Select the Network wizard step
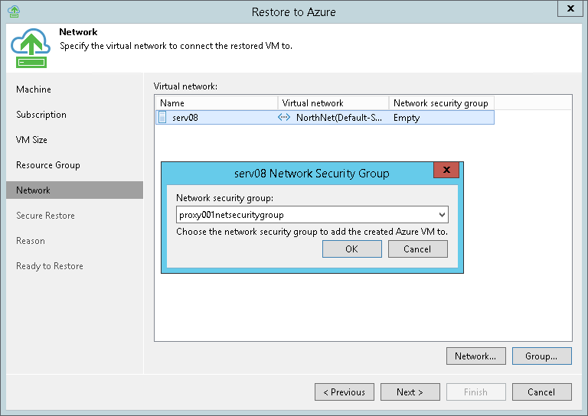 click(x=74, y=190)
